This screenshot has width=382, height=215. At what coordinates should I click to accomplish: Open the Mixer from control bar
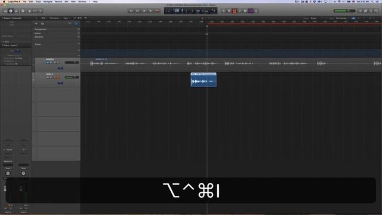pyautogui.click(x=35, y=11)
